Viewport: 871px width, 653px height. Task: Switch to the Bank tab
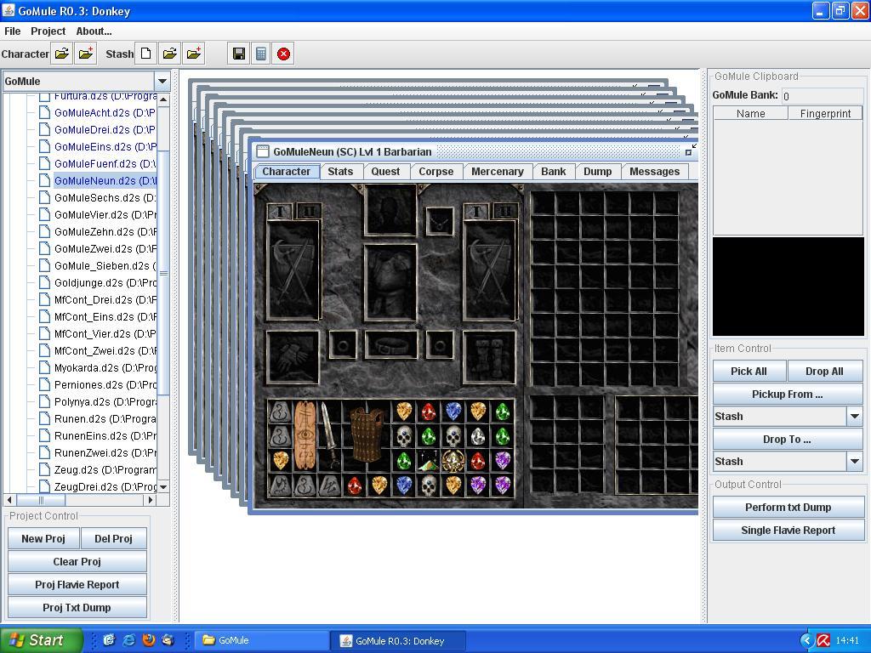[554, 172]
